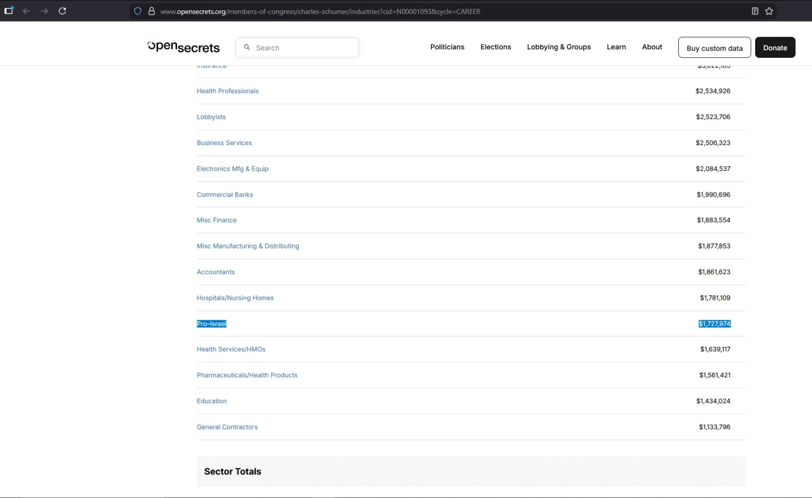812x498 pixels.
Task: Focus the Search input field
Action: coord(297,48)
